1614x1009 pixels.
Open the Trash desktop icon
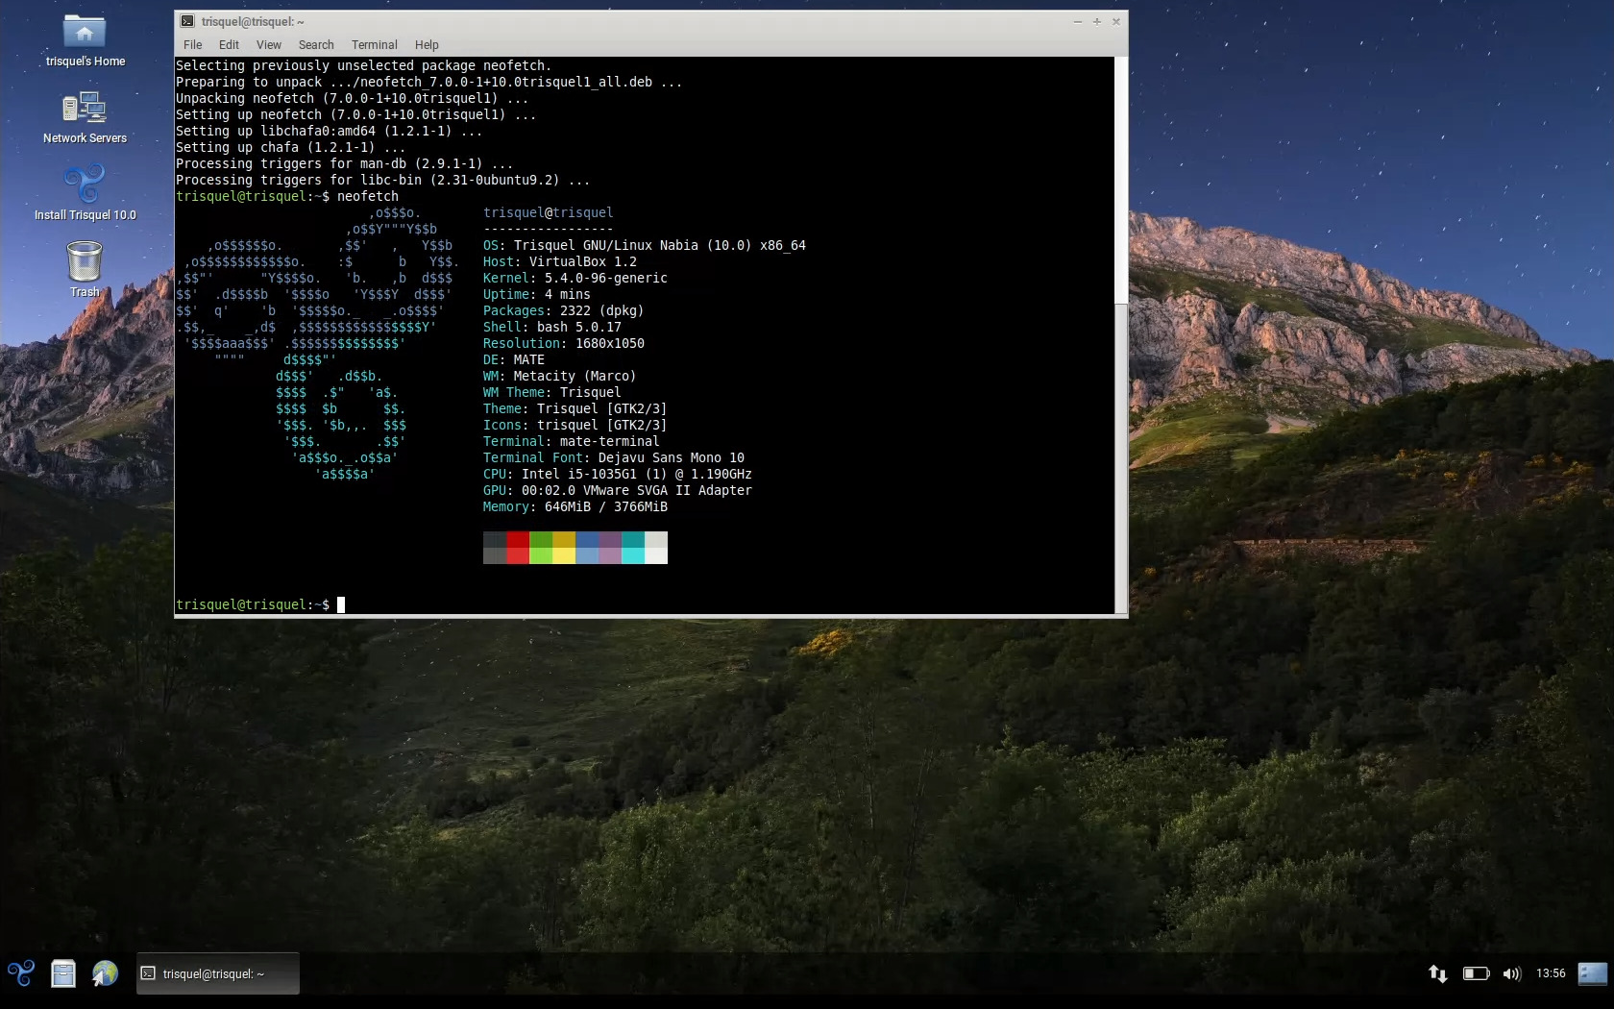point(85,262)
